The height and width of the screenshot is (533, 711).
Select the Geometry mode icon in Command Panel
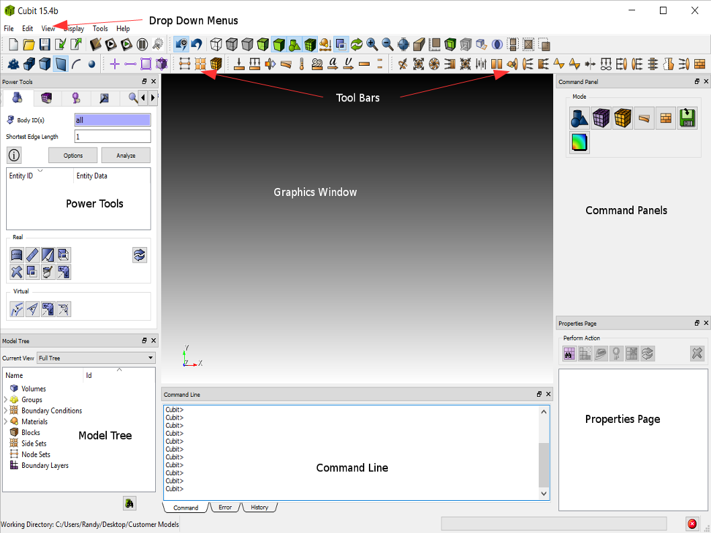click(579, 118)
